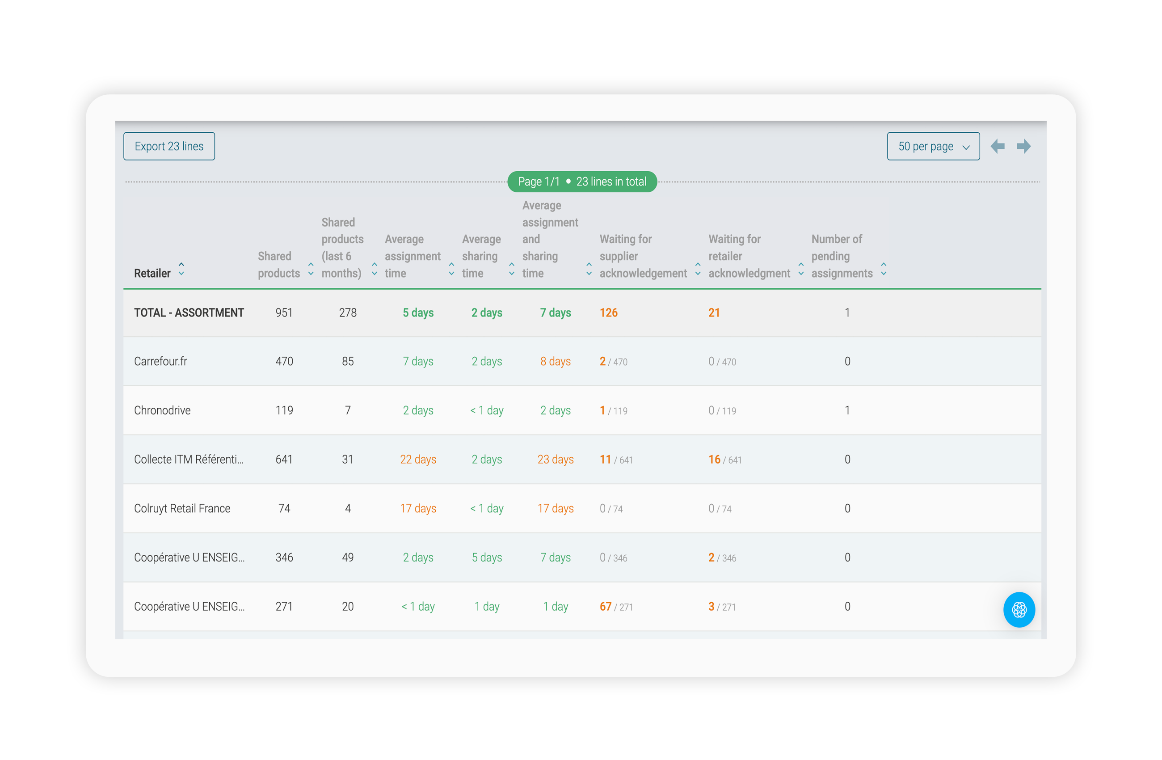This screenshot has height=760, width=1162.
Task: Click the 21 retailer acknowledgment total
Action: pos(714,312)
